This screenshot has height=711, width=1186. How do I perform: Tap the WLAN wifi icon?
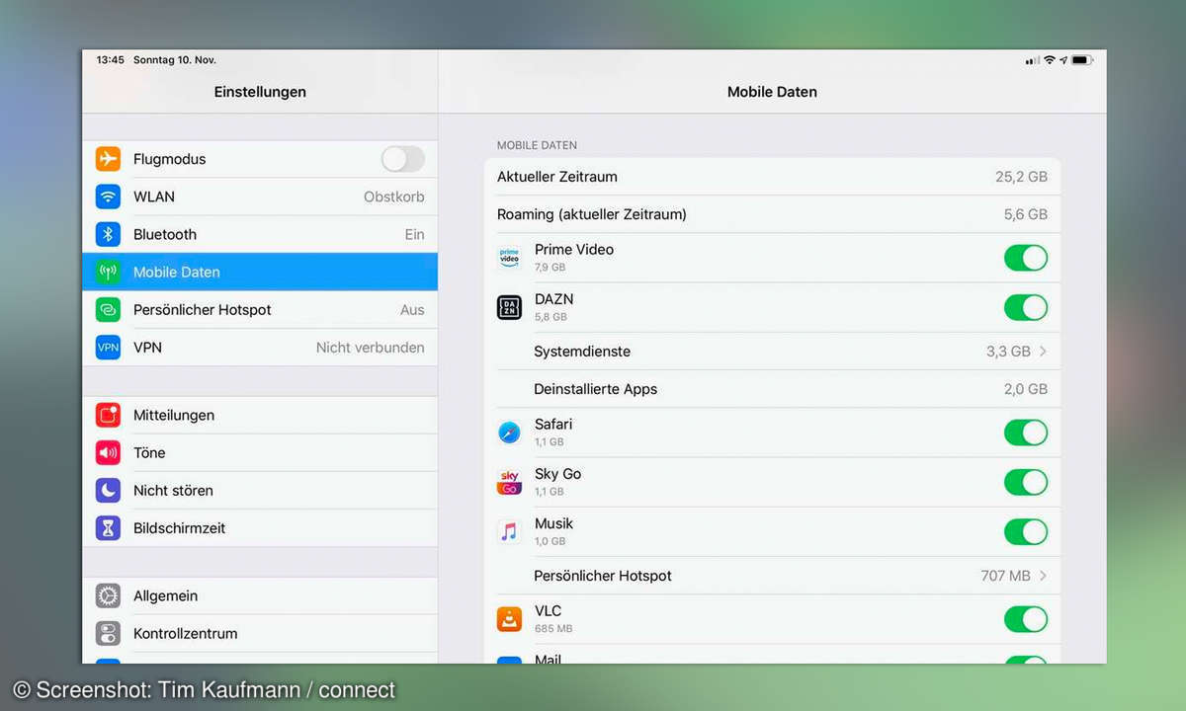108,197
